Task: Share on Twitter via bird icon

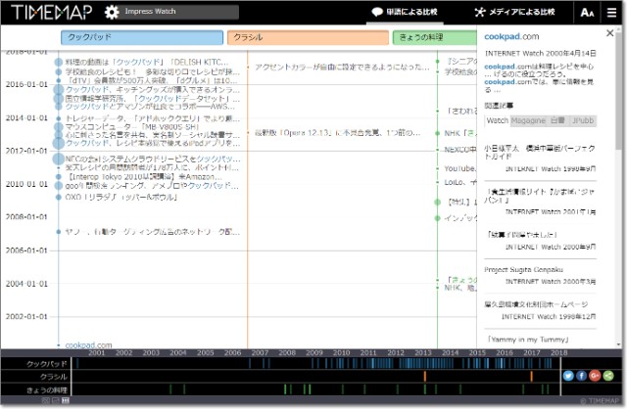Action: [568, 375]
